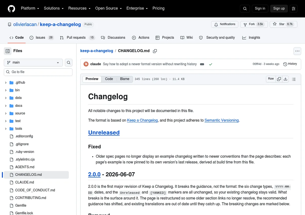
Task: Switch file view to Blame
Action: [125, 79]
